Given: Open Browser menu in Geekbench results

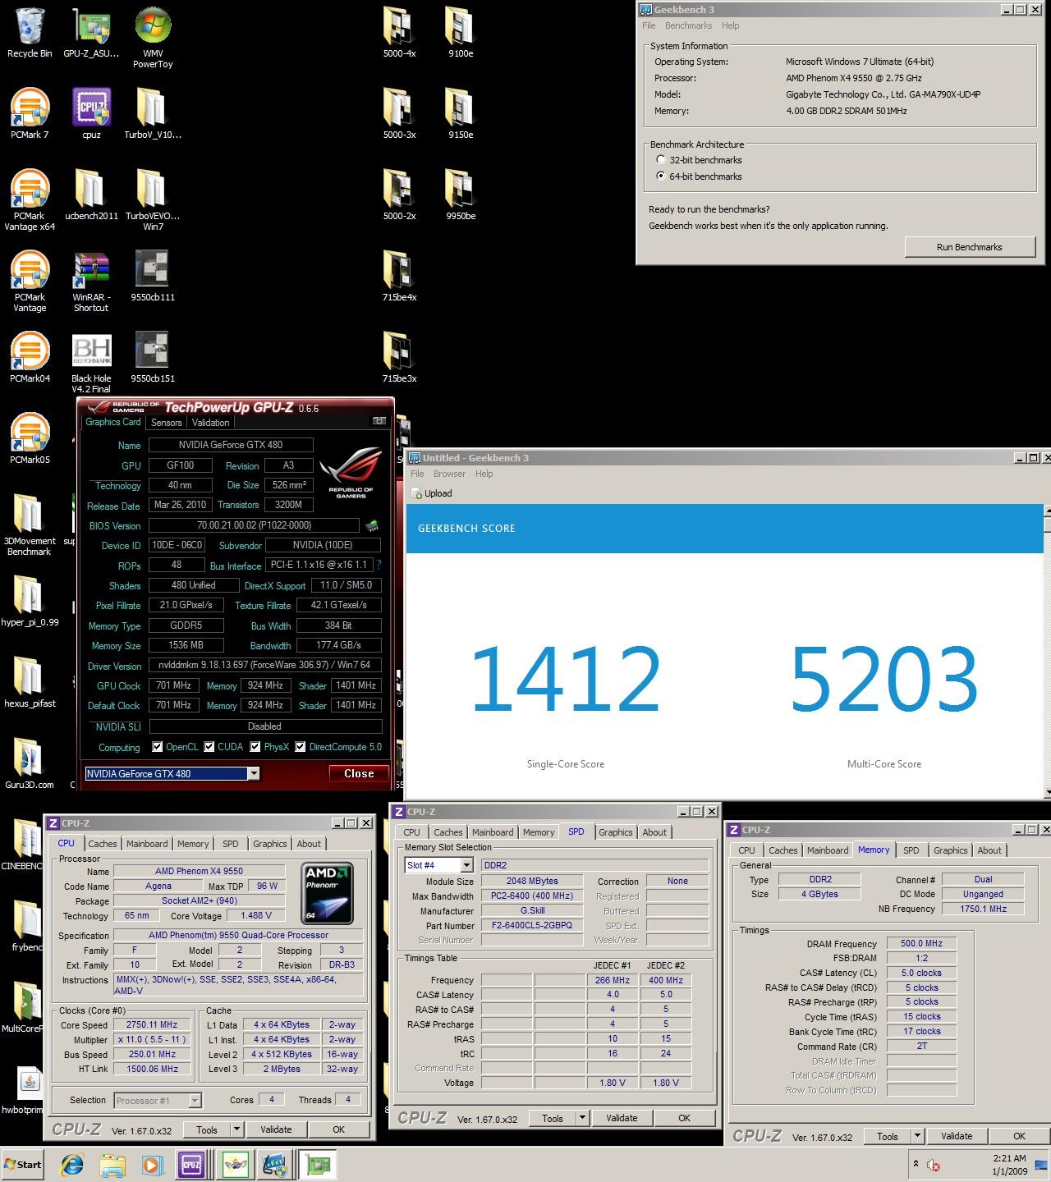Looking at the screenshot, I should (x=449, y=474).
